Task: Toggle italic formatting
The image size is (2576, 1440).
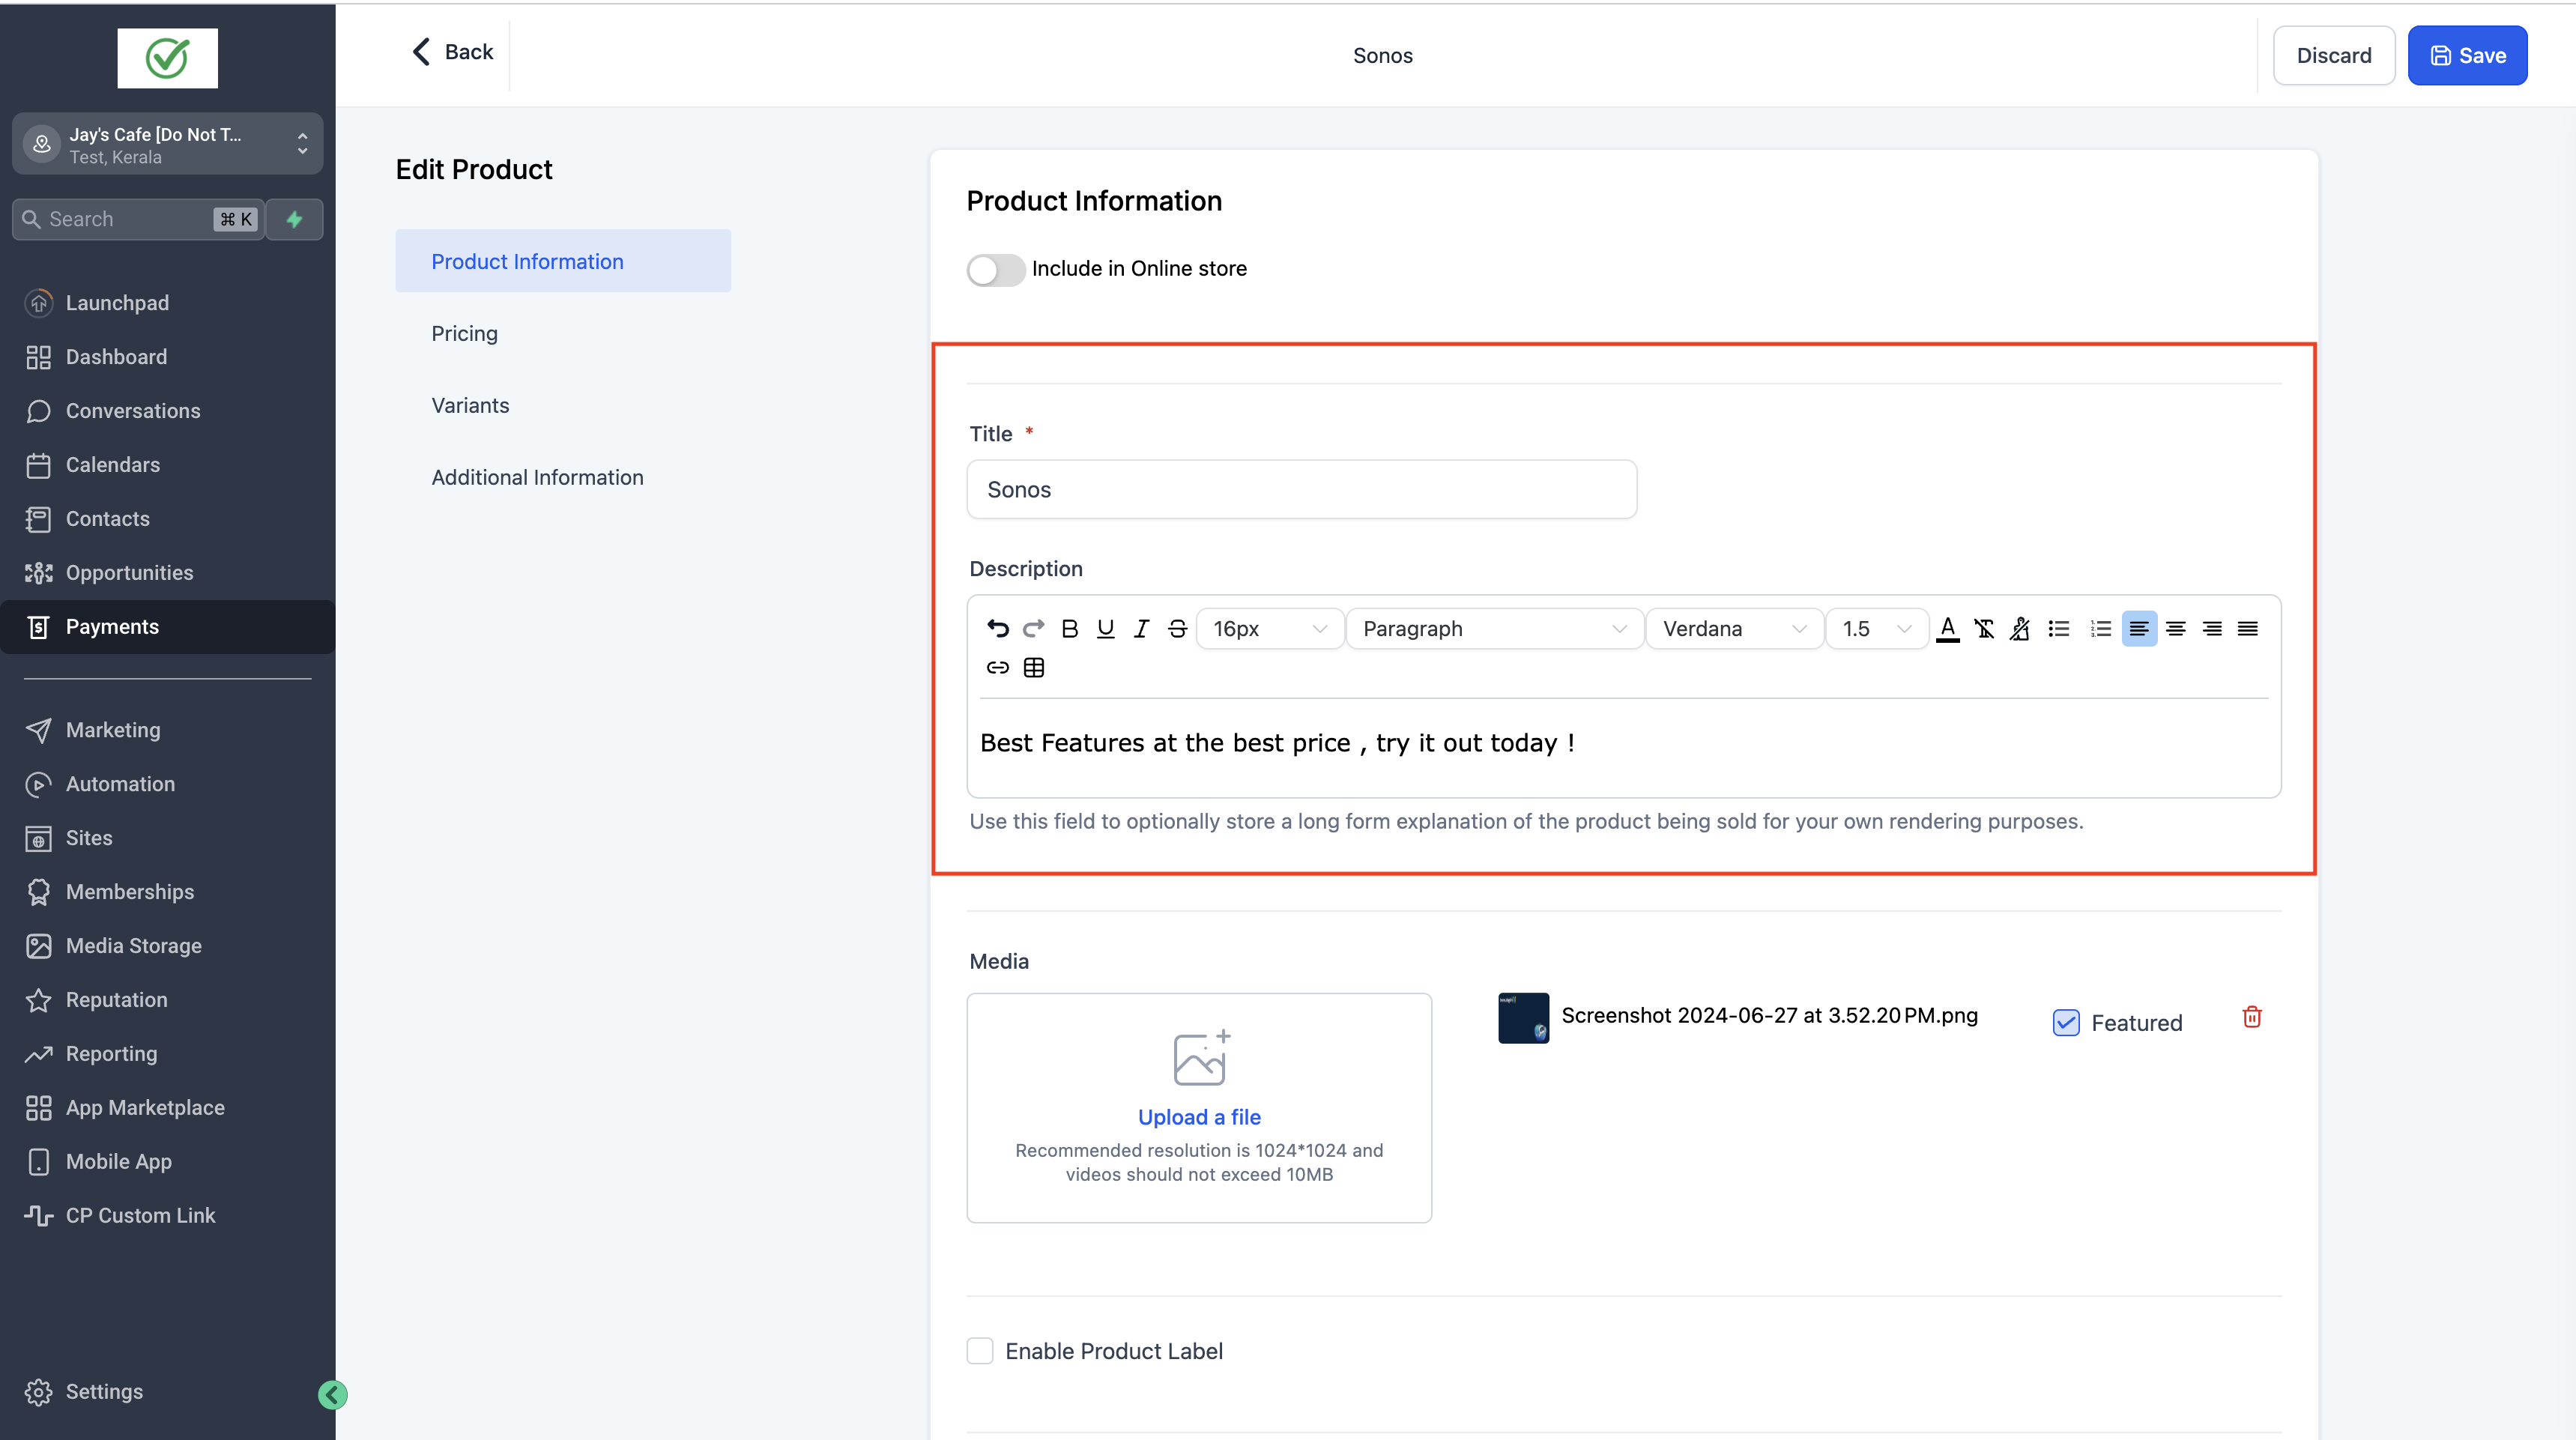Action: point(1141,628)
